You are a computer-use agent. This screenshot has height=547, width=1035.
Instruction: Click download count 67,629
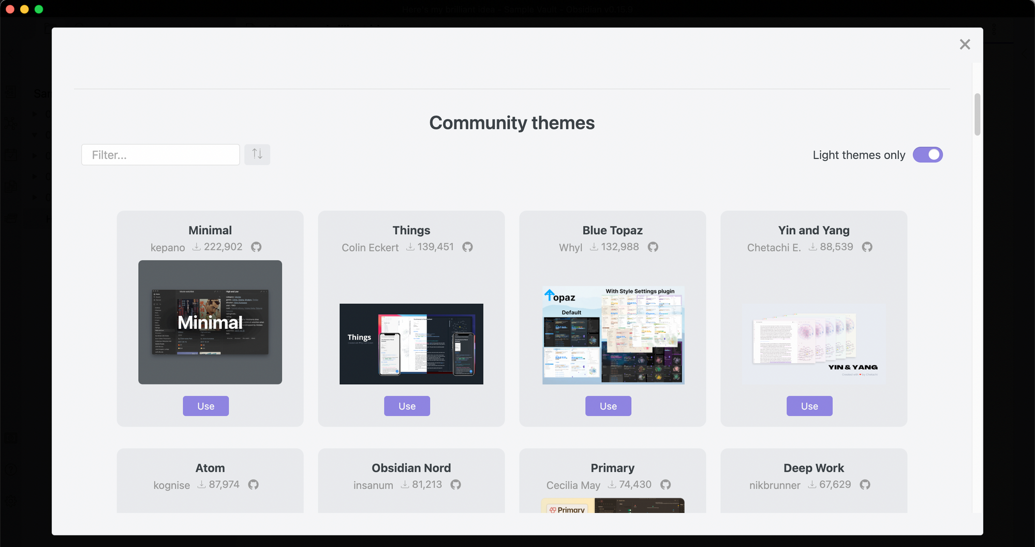(x=835, y=484)
